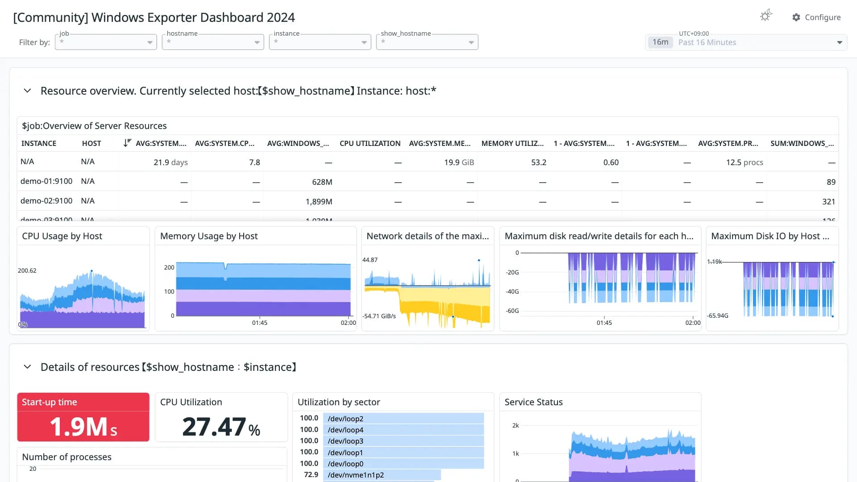This screenshot has height=482, width=857.
Task: Click the 1,899M value in demo-02 row
Action: pyautogui.click(x=319, y=202)
